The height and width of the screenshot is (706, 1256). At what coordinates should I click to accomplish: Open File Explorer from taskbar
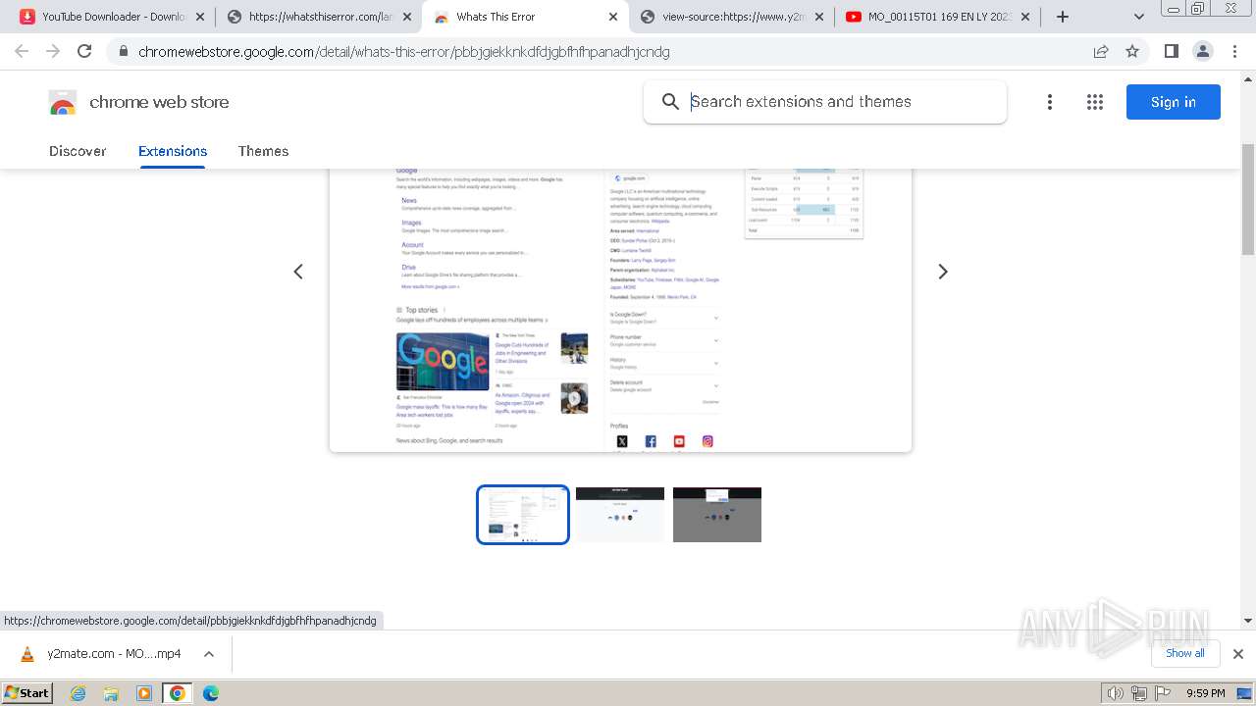coord(111,693)
